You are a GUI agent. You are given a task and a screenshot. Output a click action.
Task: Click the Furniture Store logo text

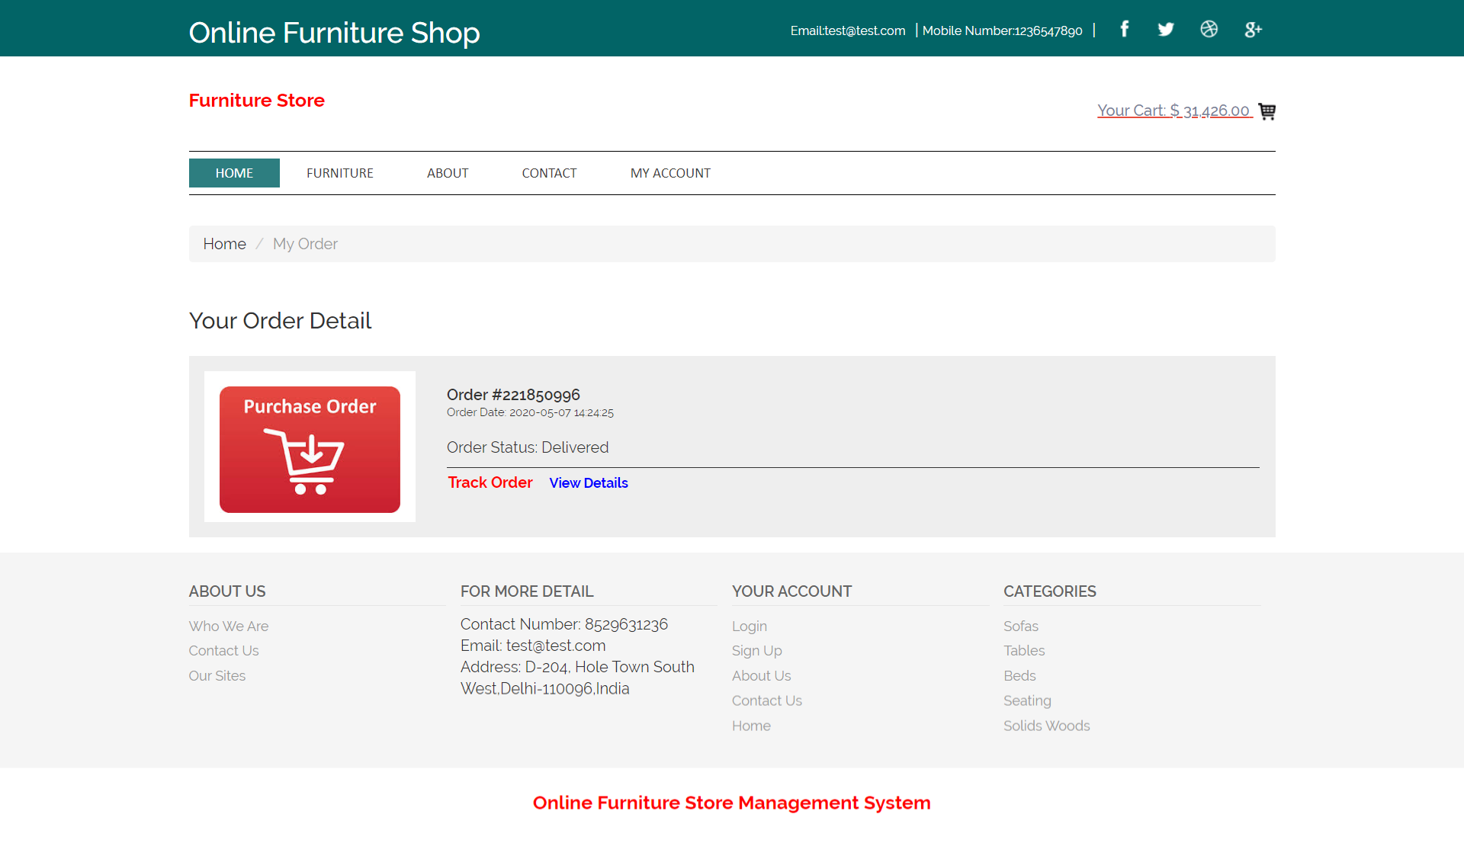257,101
